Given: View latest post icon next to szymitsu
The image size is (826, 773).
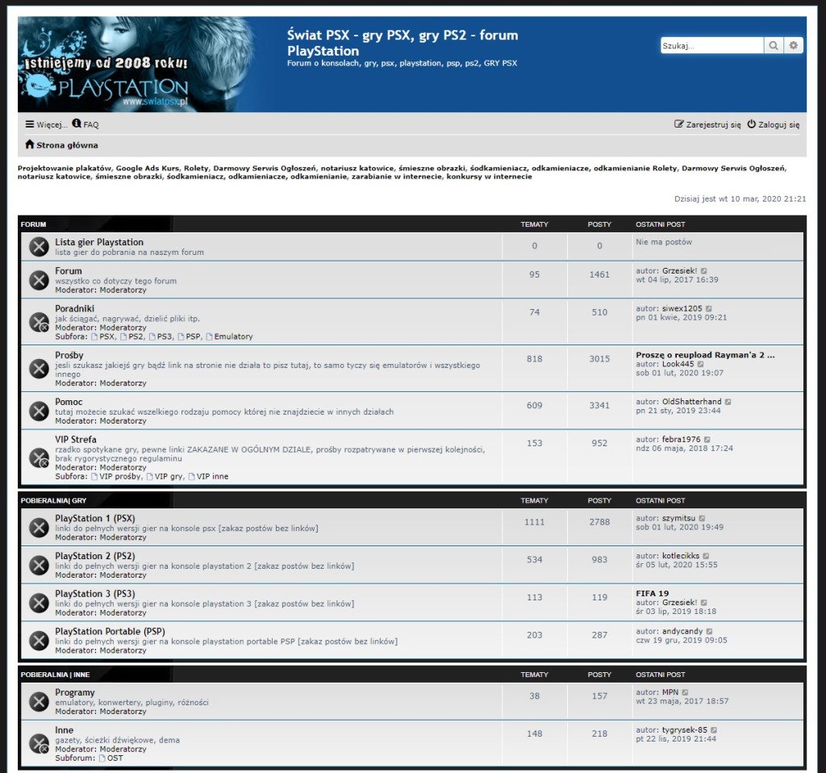Looking at the screenshot, I should (702, 519).
